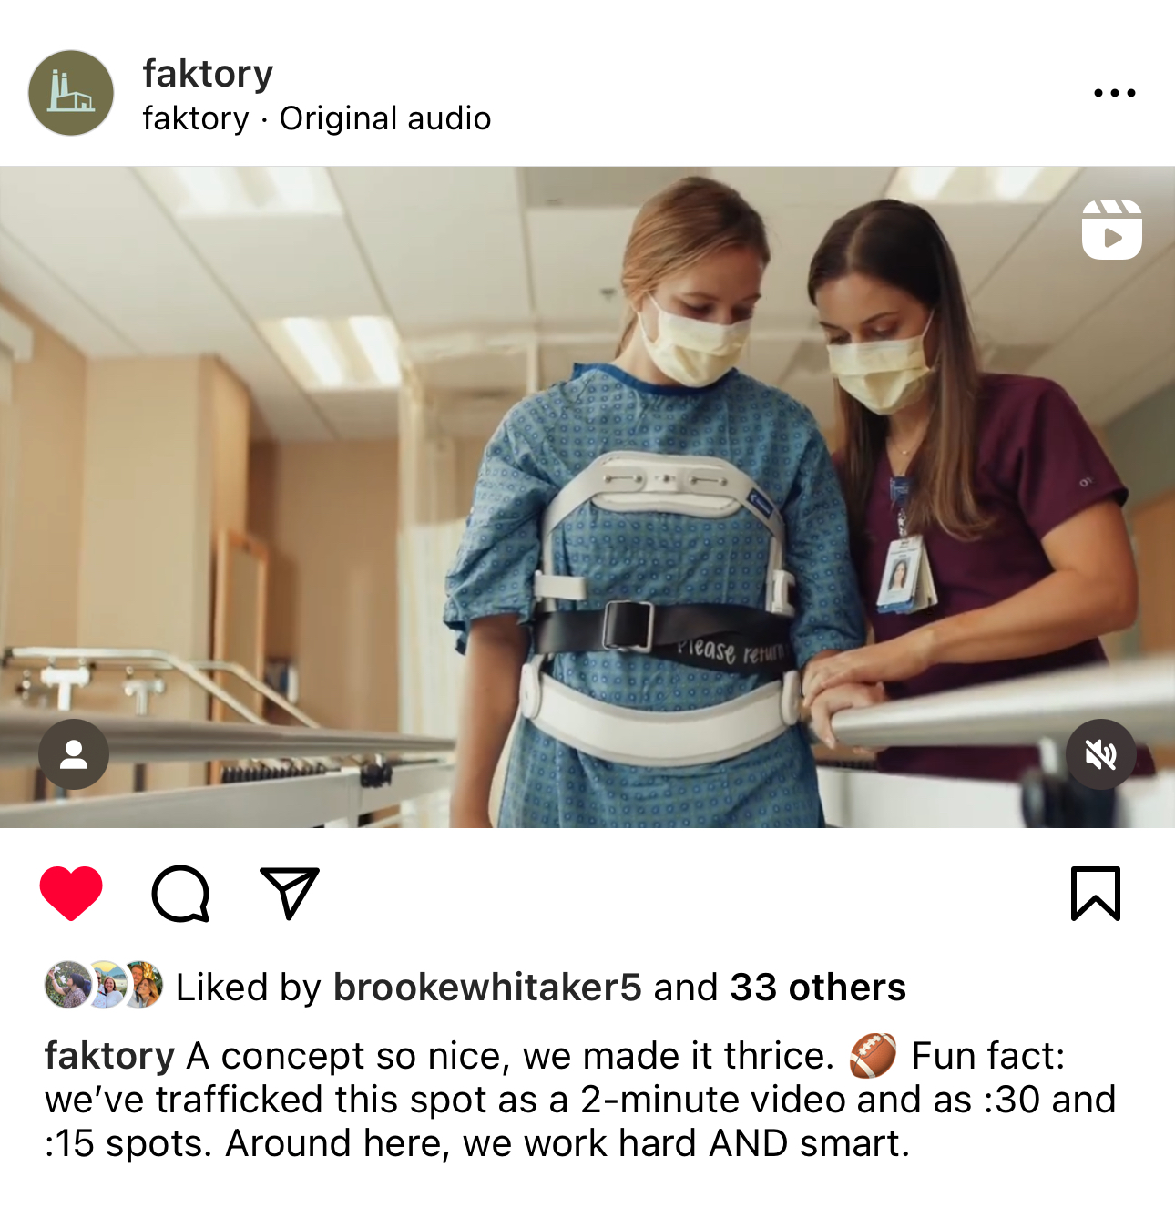The image size is (1175, 1208).
Task: Open comments with the speech bubble icon
Action: click(x=180, y=893)
